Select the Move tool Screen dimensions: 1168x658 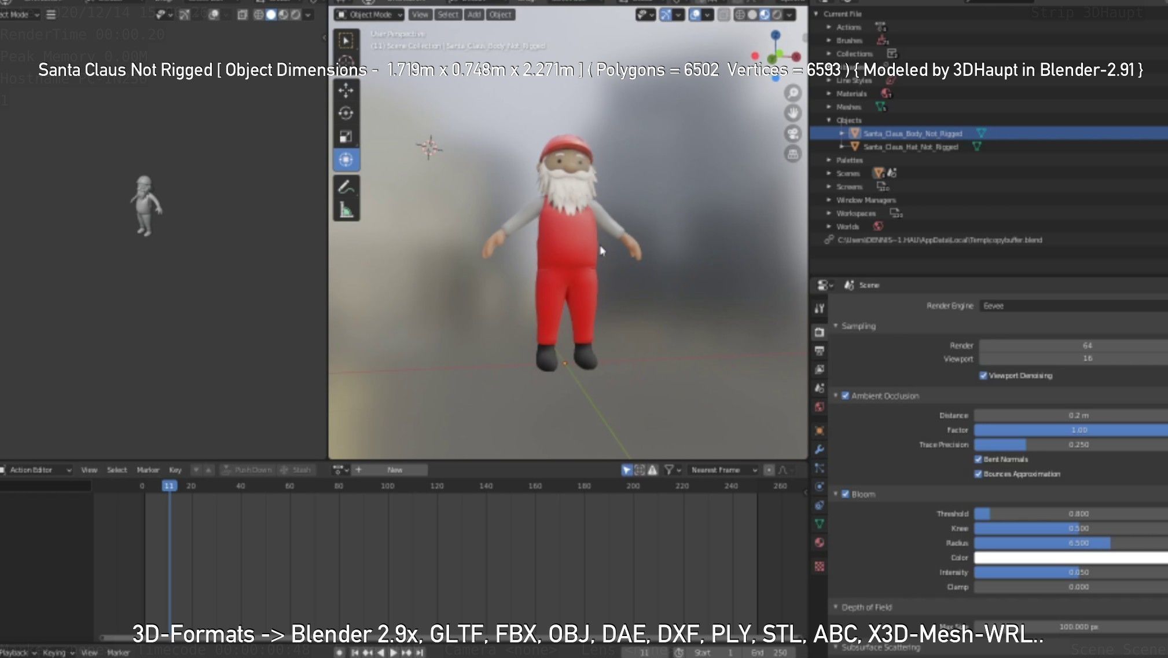coord(346,90)
